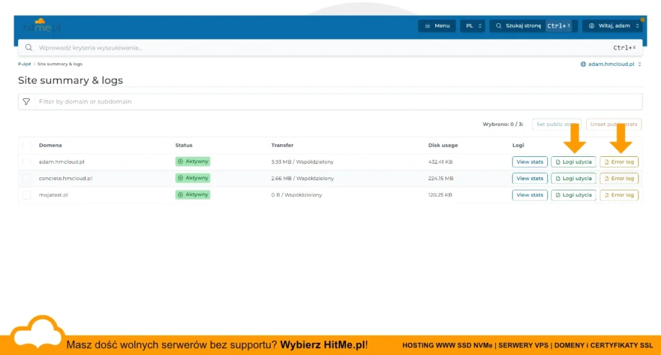Click the Set public stats button

[556, 125]
